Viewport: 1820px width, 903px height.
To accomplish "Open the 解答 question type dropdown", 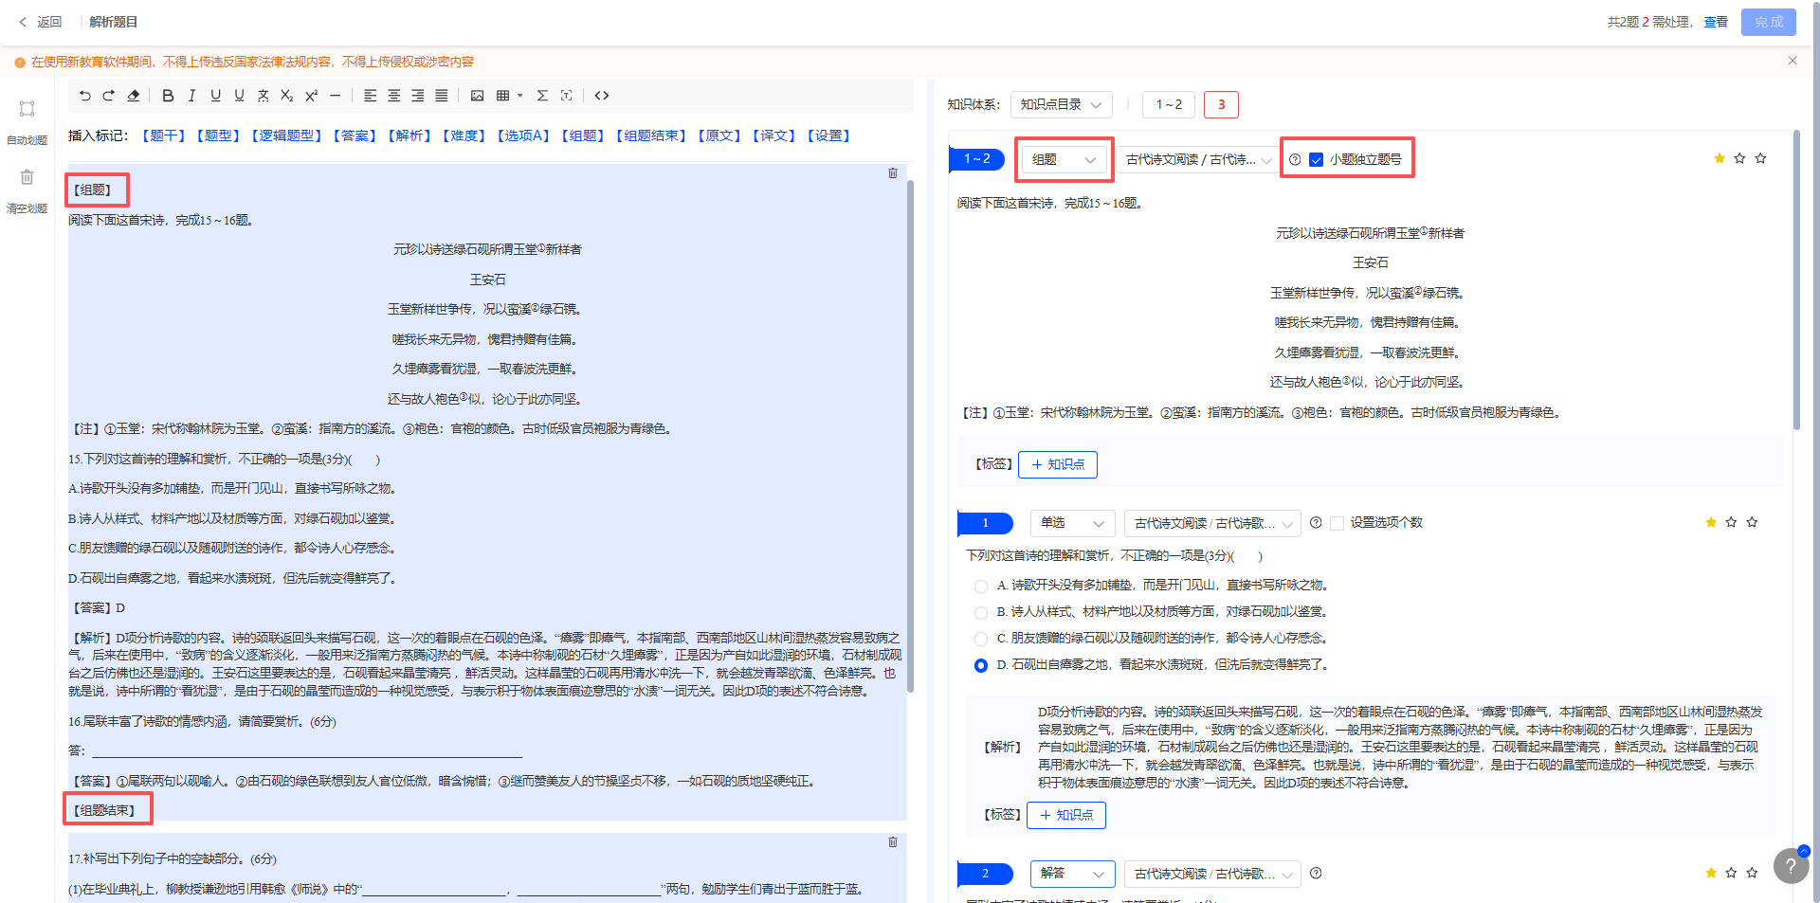I will pos(1073,874).
